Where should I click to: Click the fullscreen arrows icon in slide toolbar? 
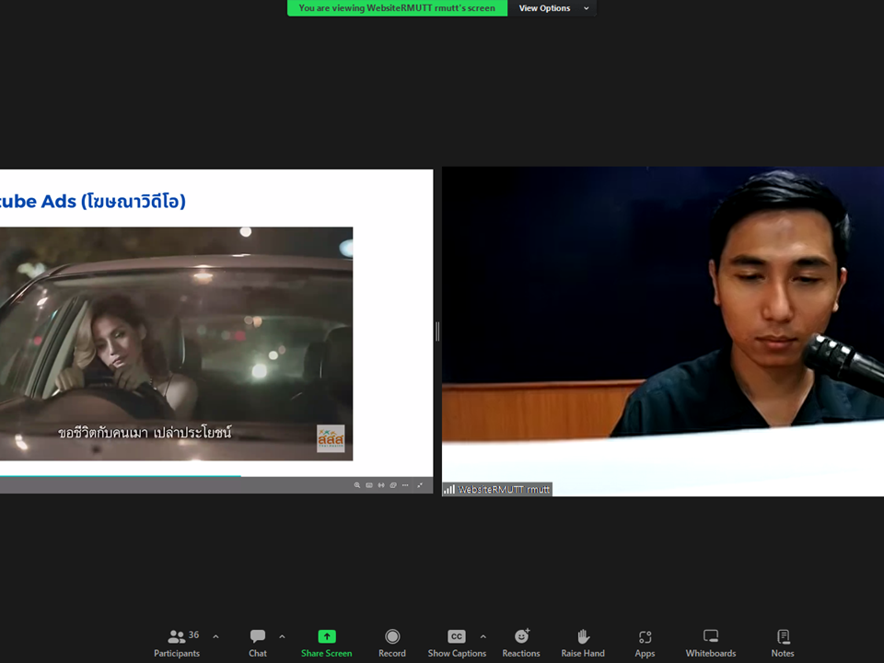click(x=420, y=485)
